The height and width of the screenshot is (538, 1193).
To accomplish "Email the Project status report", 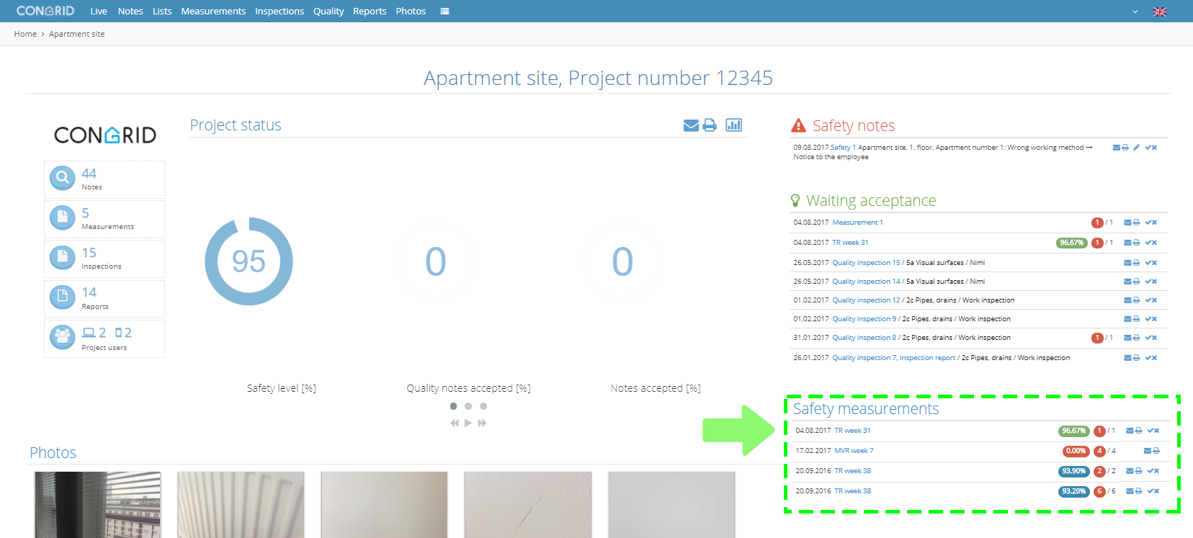I will (691, 125).
